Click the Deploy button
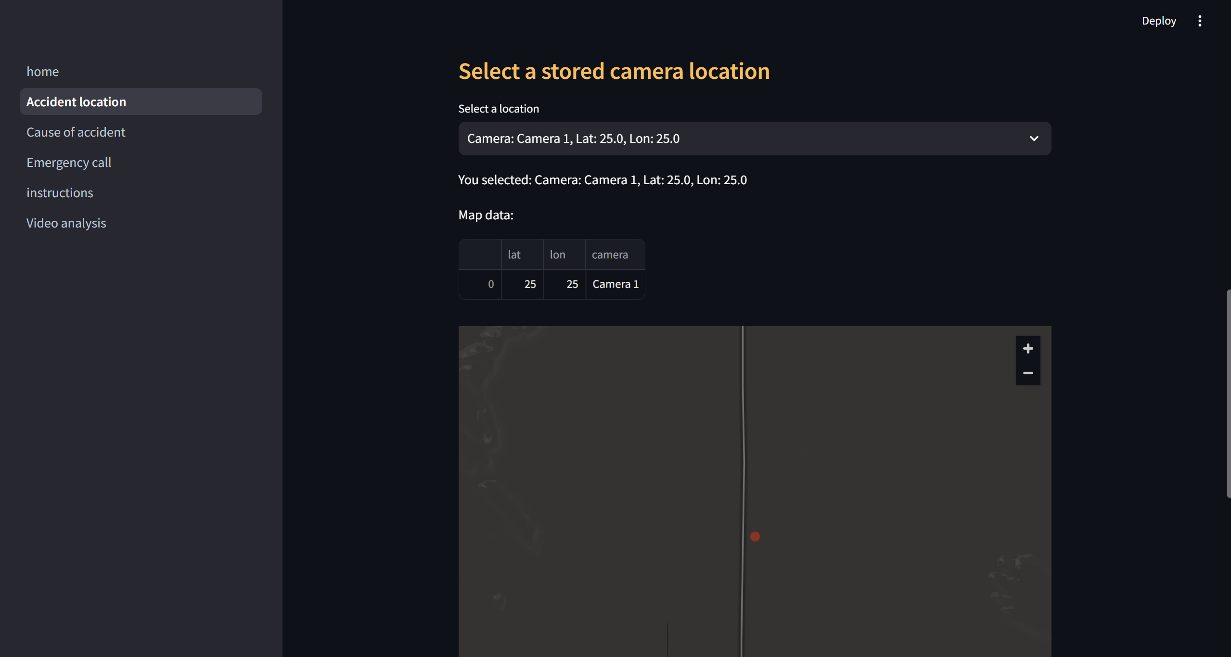 click(x=1158, y=21)
